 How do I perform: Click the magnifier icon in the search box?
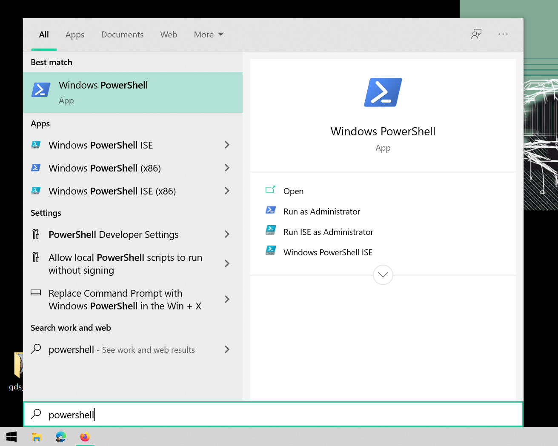(x=36, y=414)
